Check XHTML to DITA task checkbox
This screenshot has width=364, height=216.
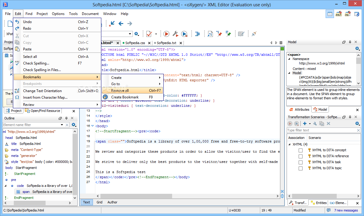click(x=300, y=162)
